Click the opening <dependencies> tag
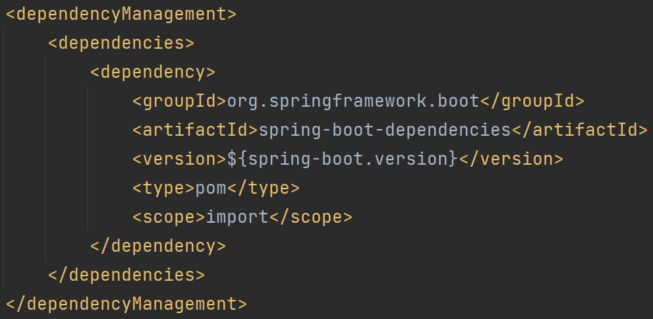 (x=121, y=43)
